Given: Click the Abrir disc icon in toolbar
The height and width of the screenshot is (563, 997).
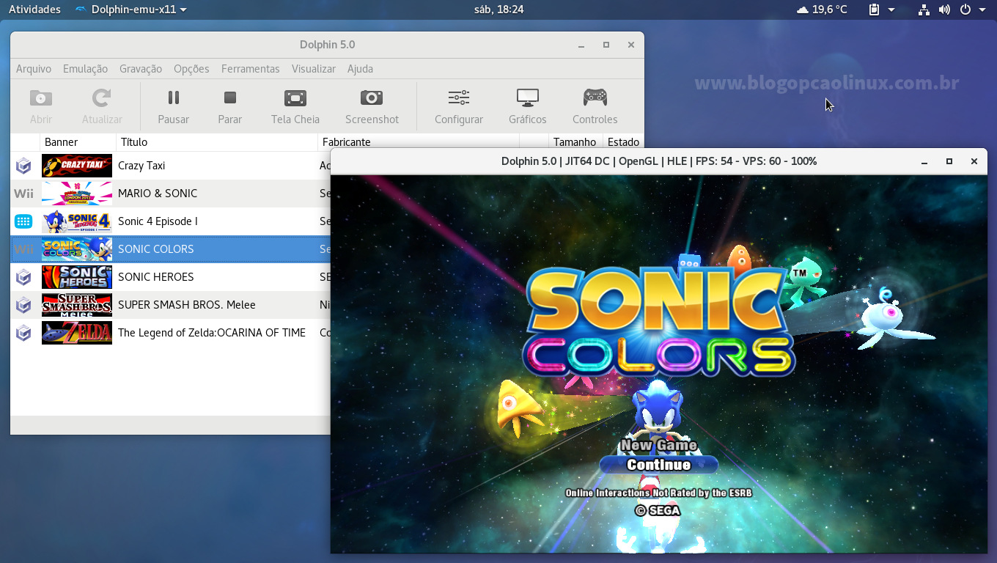Looking at the screenshot, I should (41, 97).
